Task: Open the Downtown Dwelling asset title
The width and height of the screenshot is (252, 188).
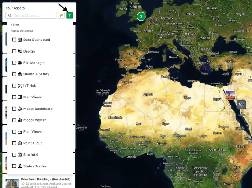Action: (x=45, y=180)
